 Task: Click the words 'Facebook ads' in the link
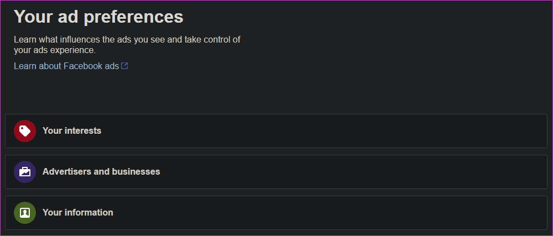(x=91, y=66)
